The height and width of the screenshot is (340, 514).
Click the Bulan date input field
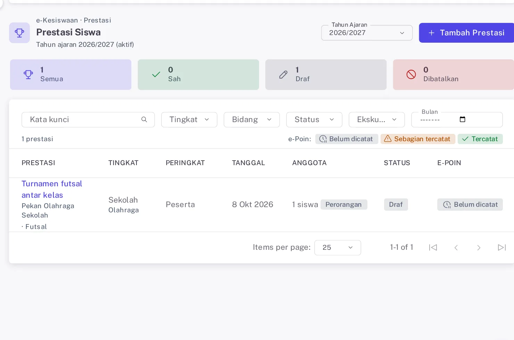click(x=457, y=120)
